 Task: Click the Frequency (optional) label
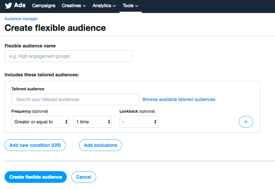tap(30, 111)
